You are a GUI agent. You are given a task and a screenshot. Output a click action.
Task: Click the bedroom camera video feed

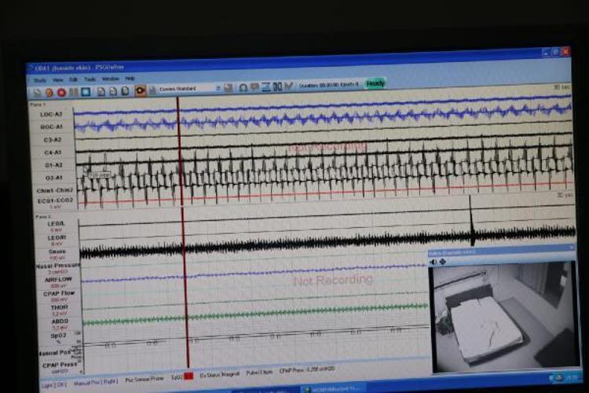pos(503,314)
